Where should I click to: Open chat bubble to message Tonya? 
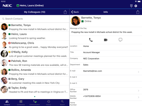click(120, 40)
